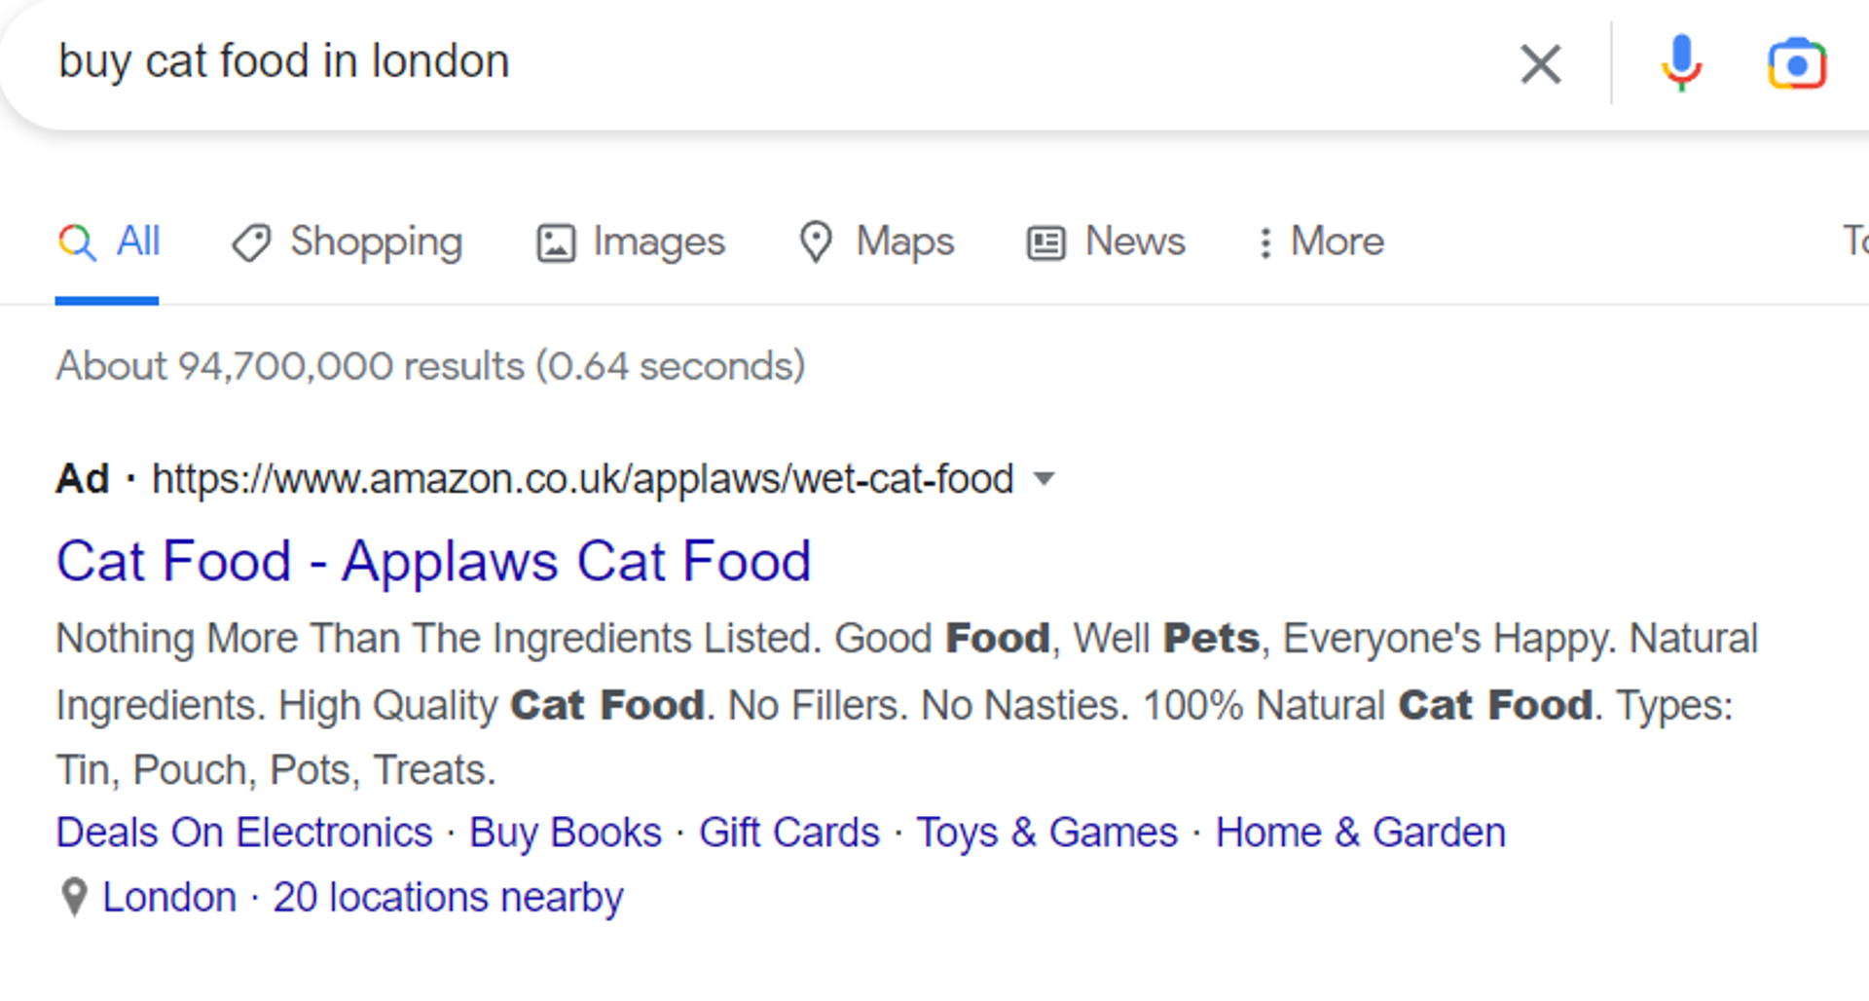The height and width of the screenshot is (1001, 1869).
Task: Focus the search box text field
Action: click(x=759, y=62)
